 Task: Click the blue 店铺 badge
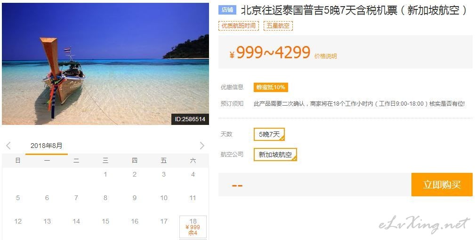[x=227, y=10]
